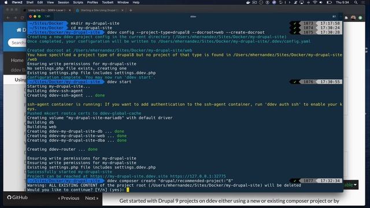Close the 'Starting a Site Using Drupal' tab
370x208 pixels.
click(x=122, y=10)
